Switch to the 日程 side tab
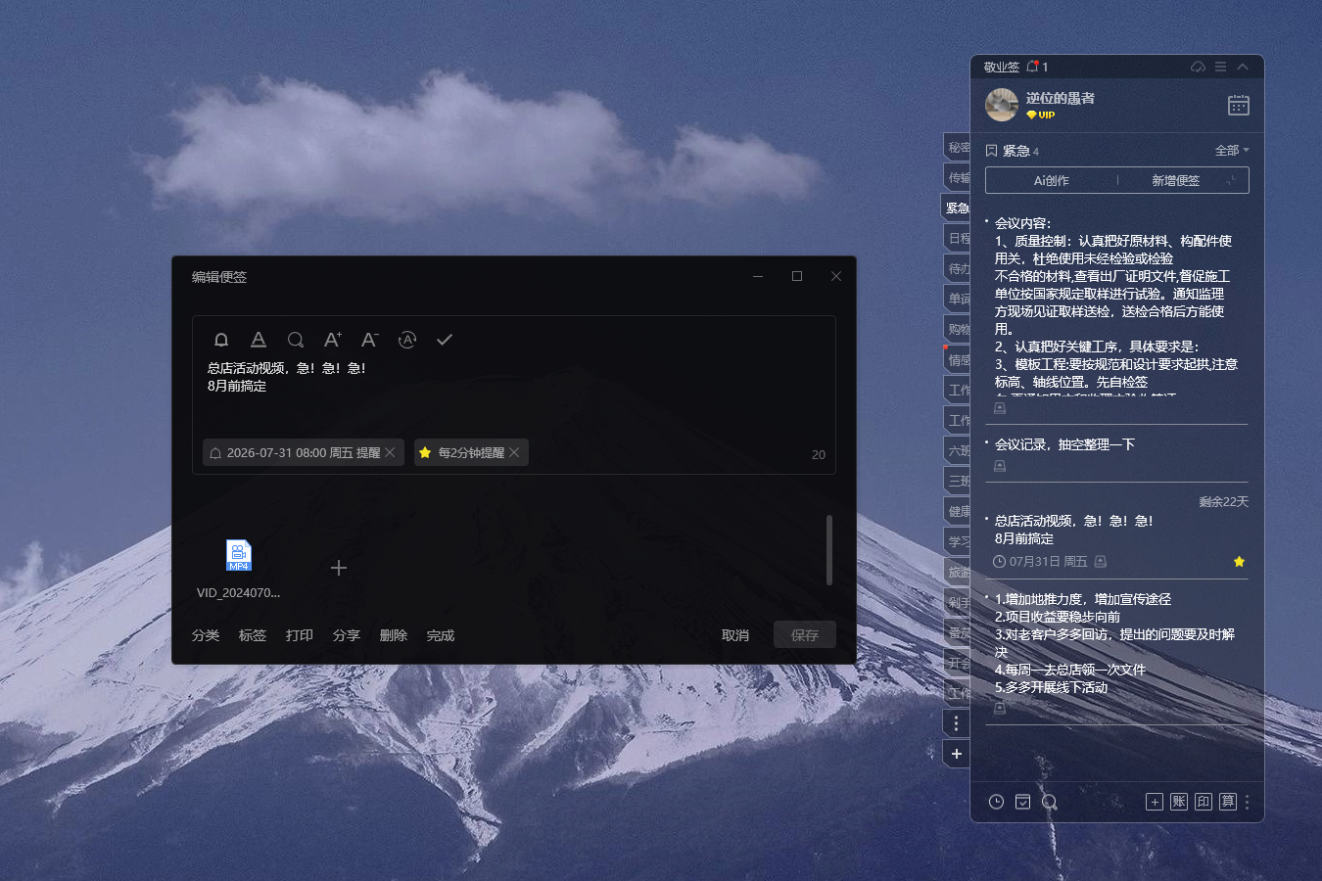Viewport: 1322px width, 881px height. (958, 238)
